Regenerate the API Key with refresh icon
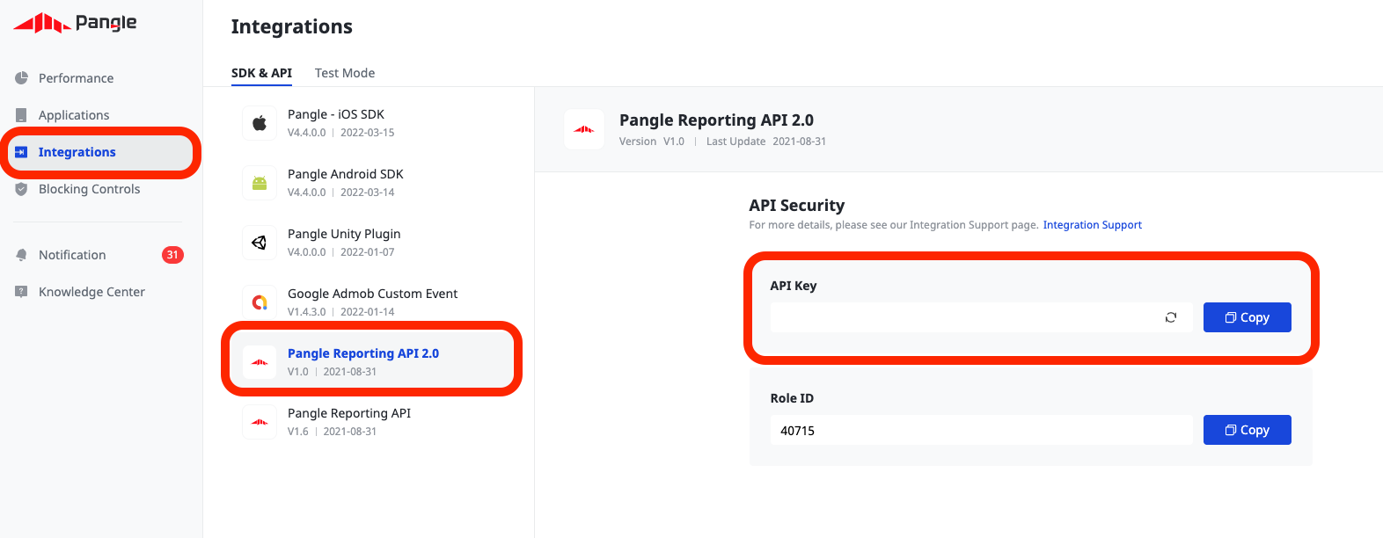This screenshot has height=538, width=1383. pos(1170,317)
